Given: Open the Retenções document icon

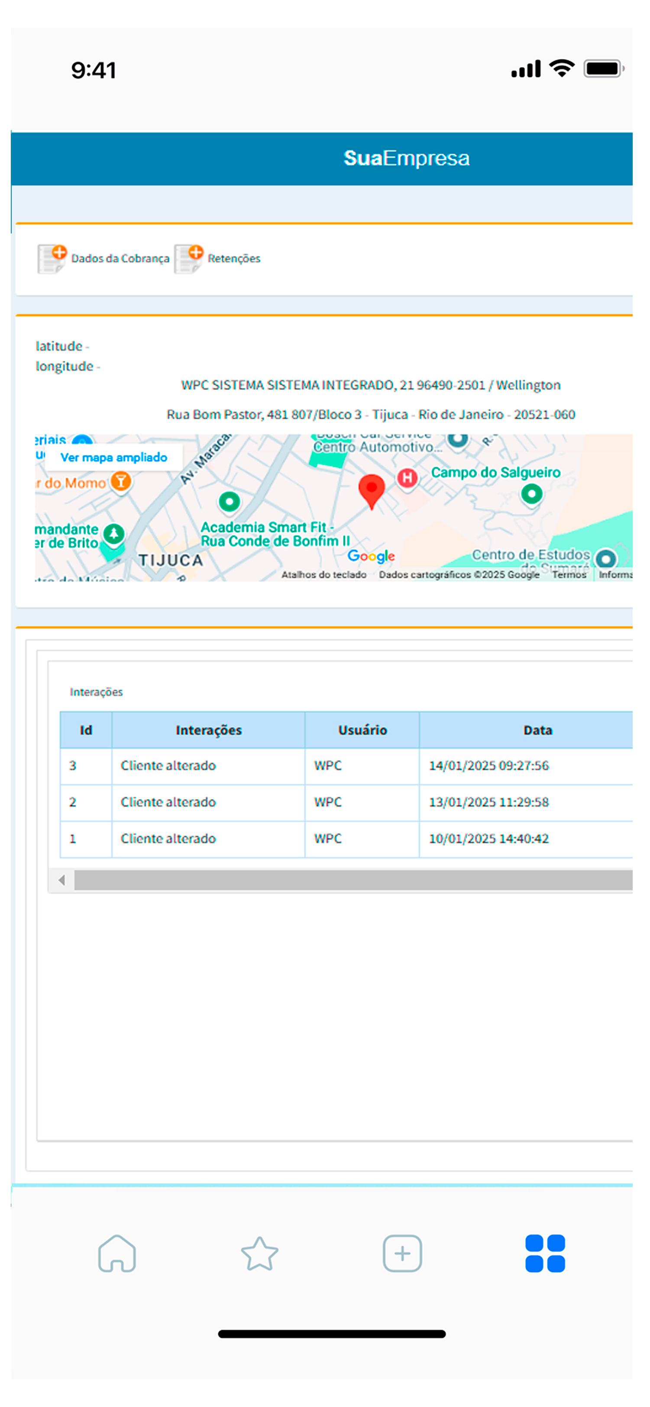Looking at the screenshot, I should [x=188, y=258].
